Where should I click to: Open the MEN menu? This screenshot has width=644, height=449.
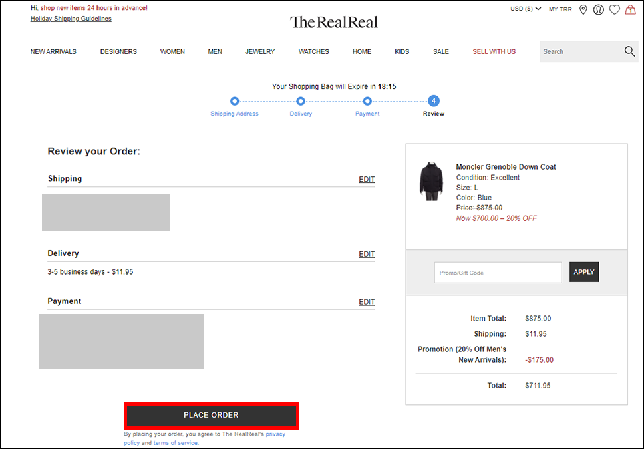pos(215,51)
